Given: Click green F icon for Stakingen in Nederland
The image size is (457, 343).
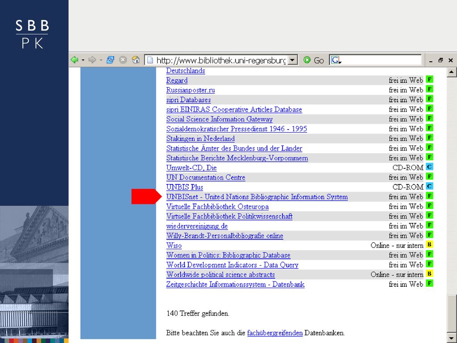Looking at the screenshot, I should 429,138.
